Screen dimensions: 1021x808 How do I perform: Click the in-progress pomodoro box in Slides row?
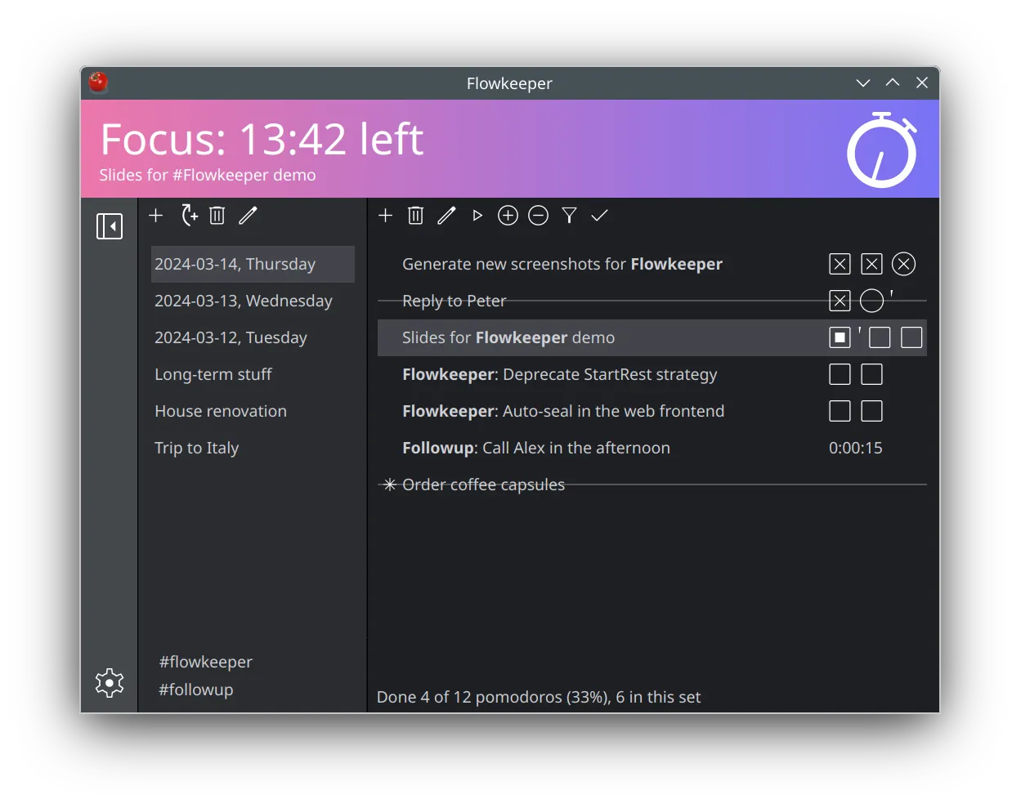pos(840,337)
